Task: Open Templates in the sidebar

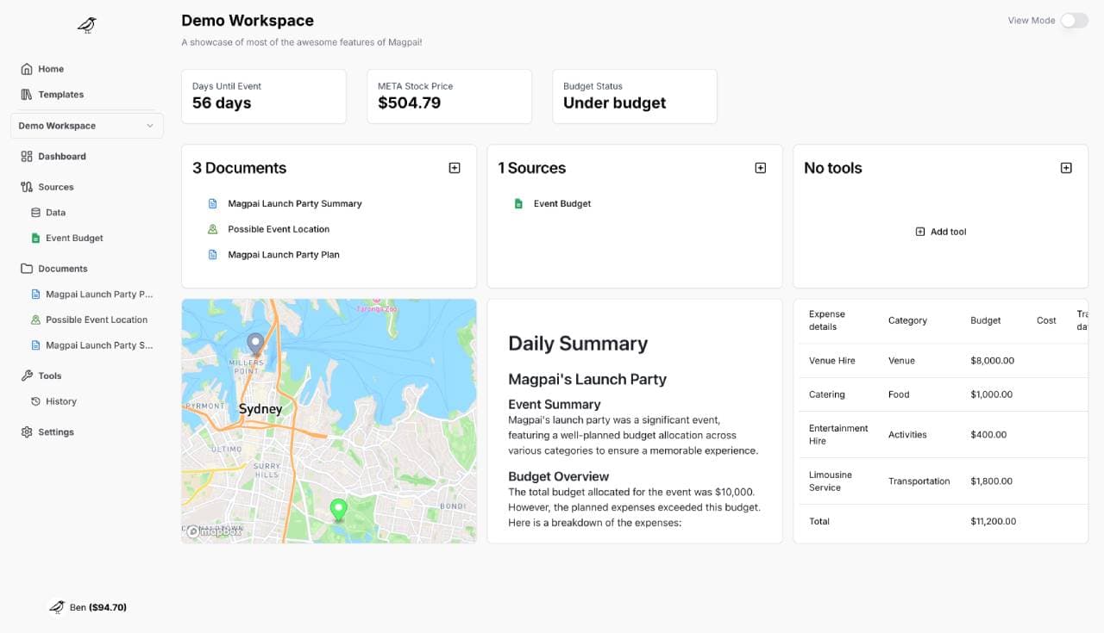Action: [x=61, y=95]
